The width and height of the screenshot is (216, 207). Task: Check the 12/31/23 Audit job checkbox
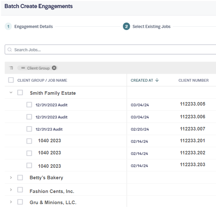pos(29,129)
